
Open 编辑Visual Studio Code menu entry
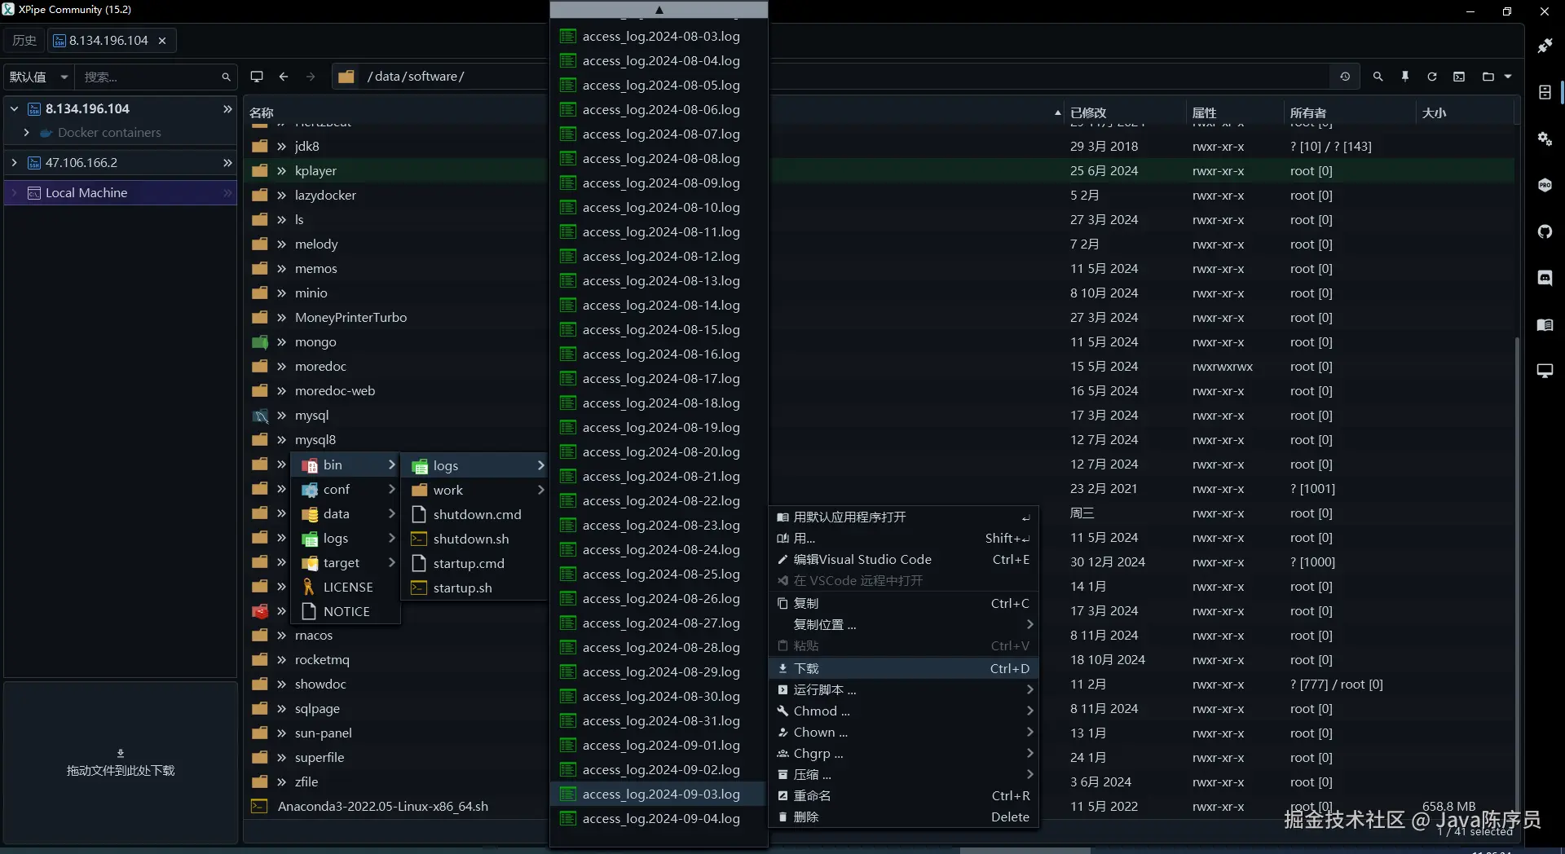pyautogui.click(x=903, y=560)
